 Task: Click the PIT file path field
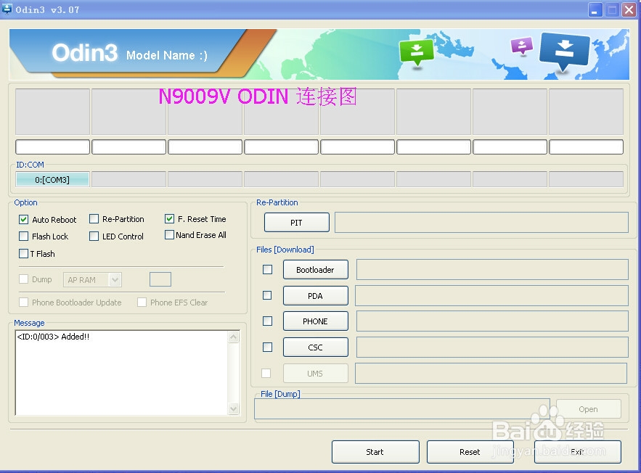pyautogui.click(x=481, y=222)
